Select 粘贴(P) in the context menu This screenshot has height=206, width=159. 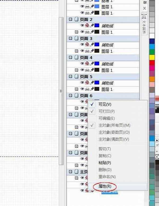click(x=105, y=163)
